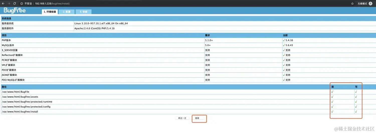Click the PHP版本 row label
The height and width of the screenshot is (133, 376).
tap(7, 40)
